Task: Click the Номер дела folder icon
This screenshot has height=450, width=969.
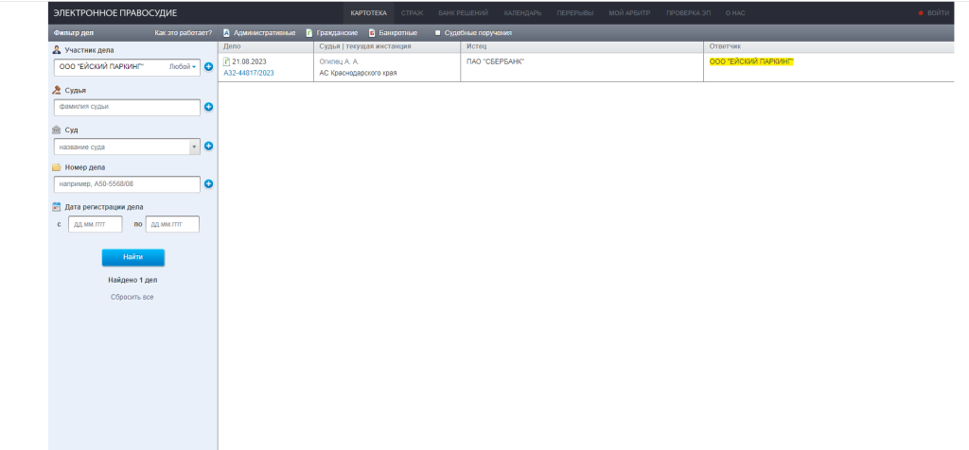Action: coord(56,167)
